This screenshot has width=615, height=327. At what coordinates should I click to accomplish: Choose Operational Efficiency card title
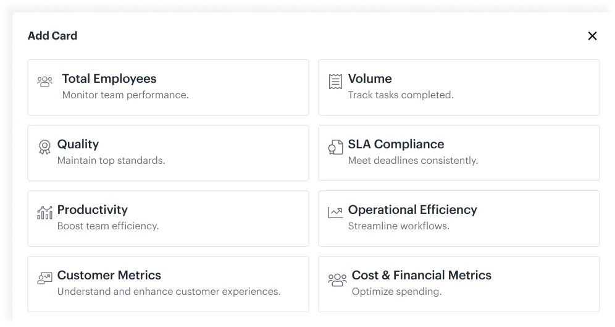pyautogui.click(x=412, y=210)
